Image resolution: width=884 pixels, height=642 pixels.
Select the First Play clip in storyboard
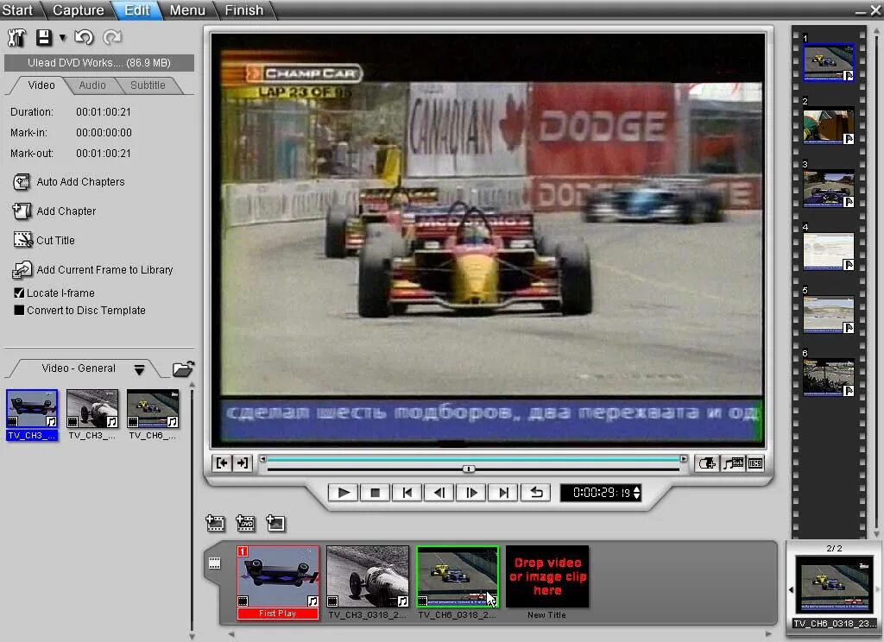pyautogui.click(x=278, y=582)
